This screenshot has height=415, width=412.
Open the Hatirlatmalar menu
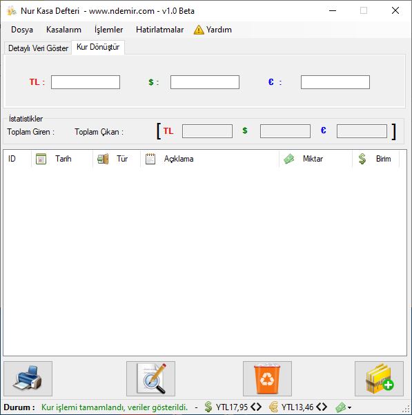pyautogui.click(x=159, y=30)
